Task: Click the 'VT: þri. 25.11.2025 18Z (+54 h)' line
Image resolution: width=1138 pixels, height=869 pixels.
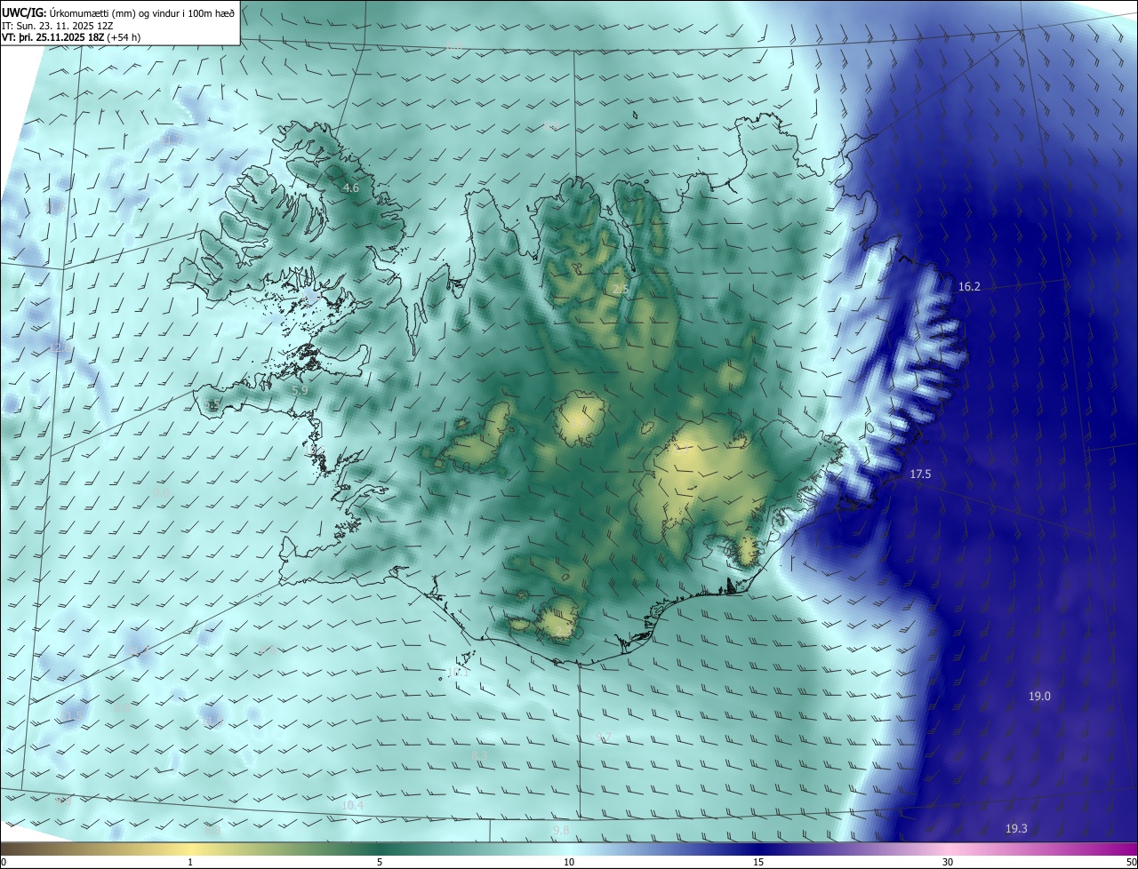Action: [x=71, y=36]
